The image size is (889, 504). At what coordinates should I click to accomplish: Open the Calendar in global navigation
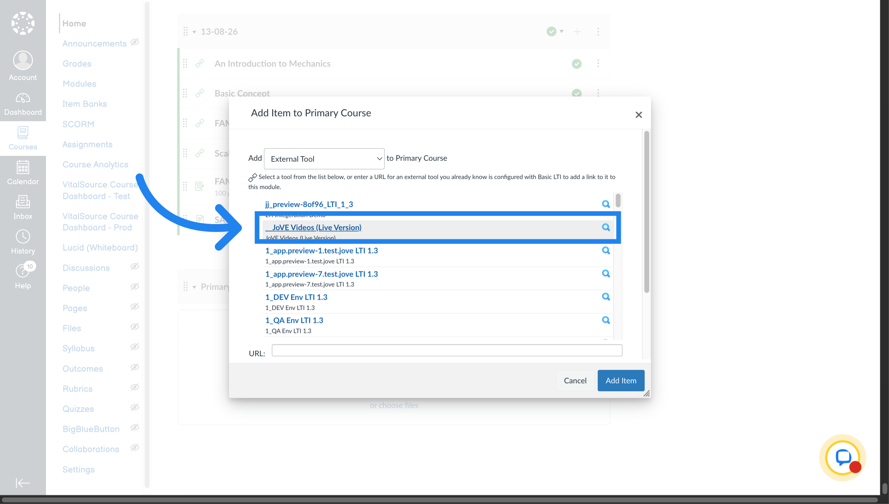point(23,173)
